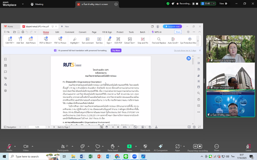
Task: Expand the ribbon scroll arrow at right
Action: [198, 41]
